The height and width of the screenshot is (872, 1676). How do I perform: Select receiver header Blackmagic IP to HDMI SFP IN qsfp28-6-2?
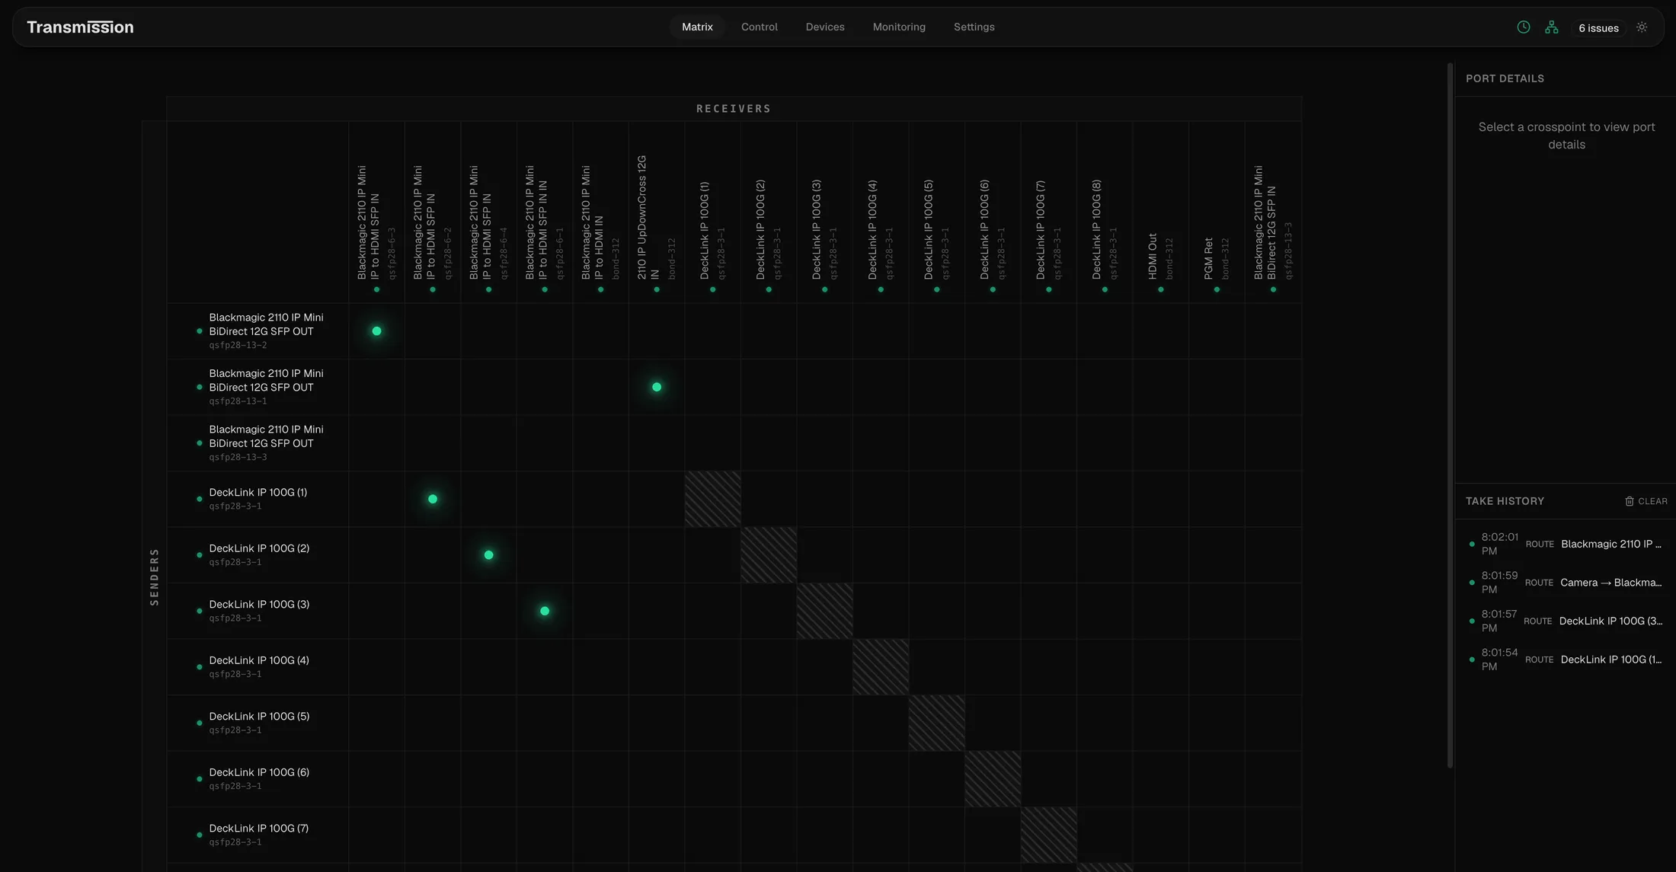433,213
